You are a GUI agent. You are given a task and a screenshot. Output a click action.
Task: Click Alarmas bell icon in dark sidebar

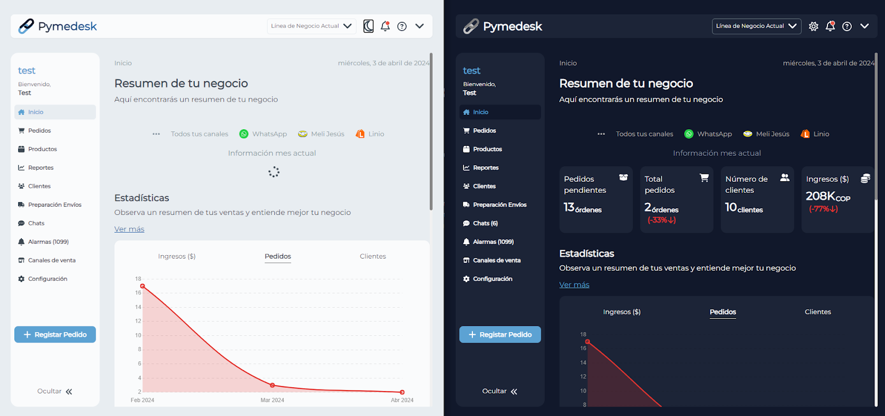466,241
